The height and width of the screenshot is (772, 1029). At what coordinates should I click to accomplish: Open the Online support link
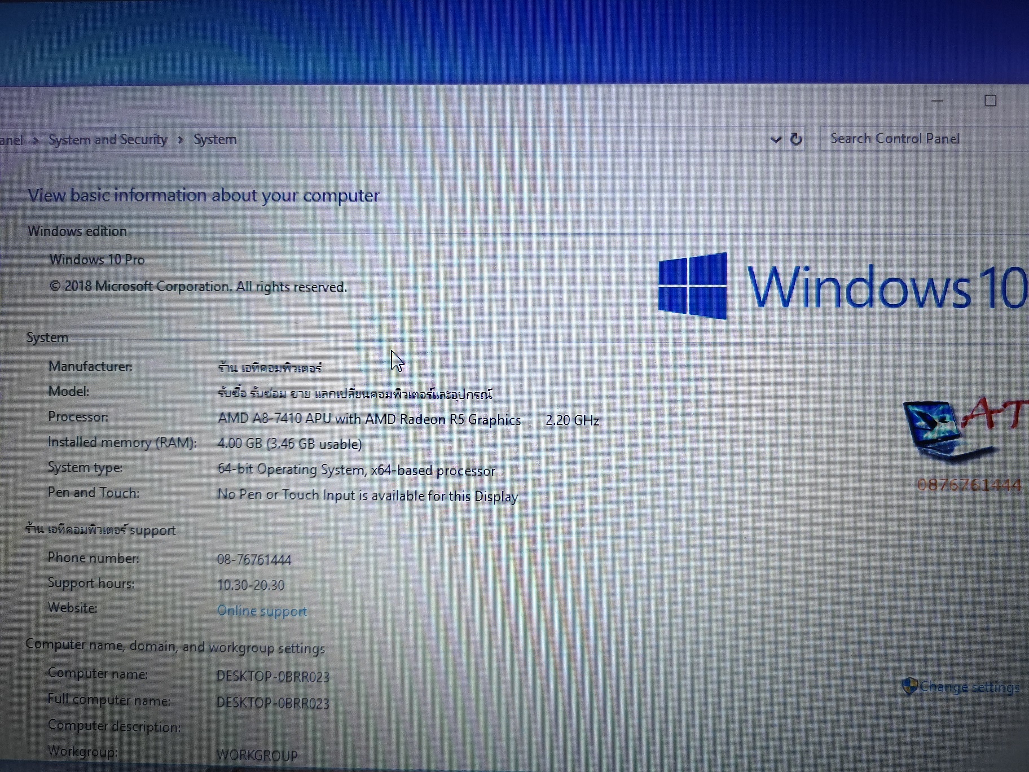[x=261, y=611]
